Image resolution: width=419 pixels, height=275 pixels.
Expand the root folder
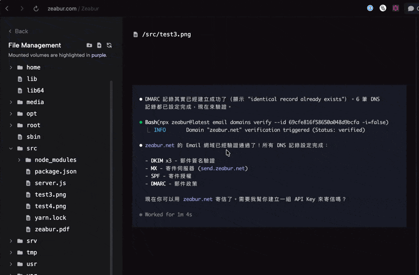[10, 125]
